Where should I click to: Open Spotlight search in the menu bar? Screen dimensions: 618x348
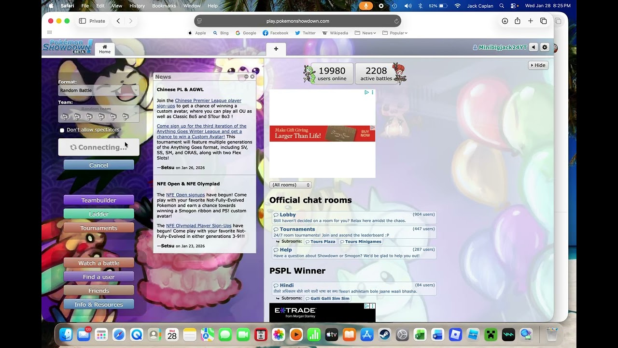tap(502, 6)
